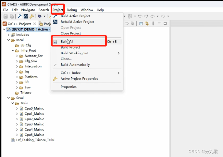Viewport: 223px width, 157px height.
Task: Open the Build Working Set submenu
Action: (x=74, y=53)
